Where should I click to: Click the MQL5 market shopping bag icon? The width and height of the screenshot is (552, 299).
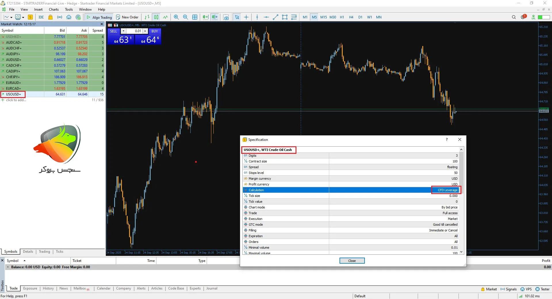coord(51,17)
